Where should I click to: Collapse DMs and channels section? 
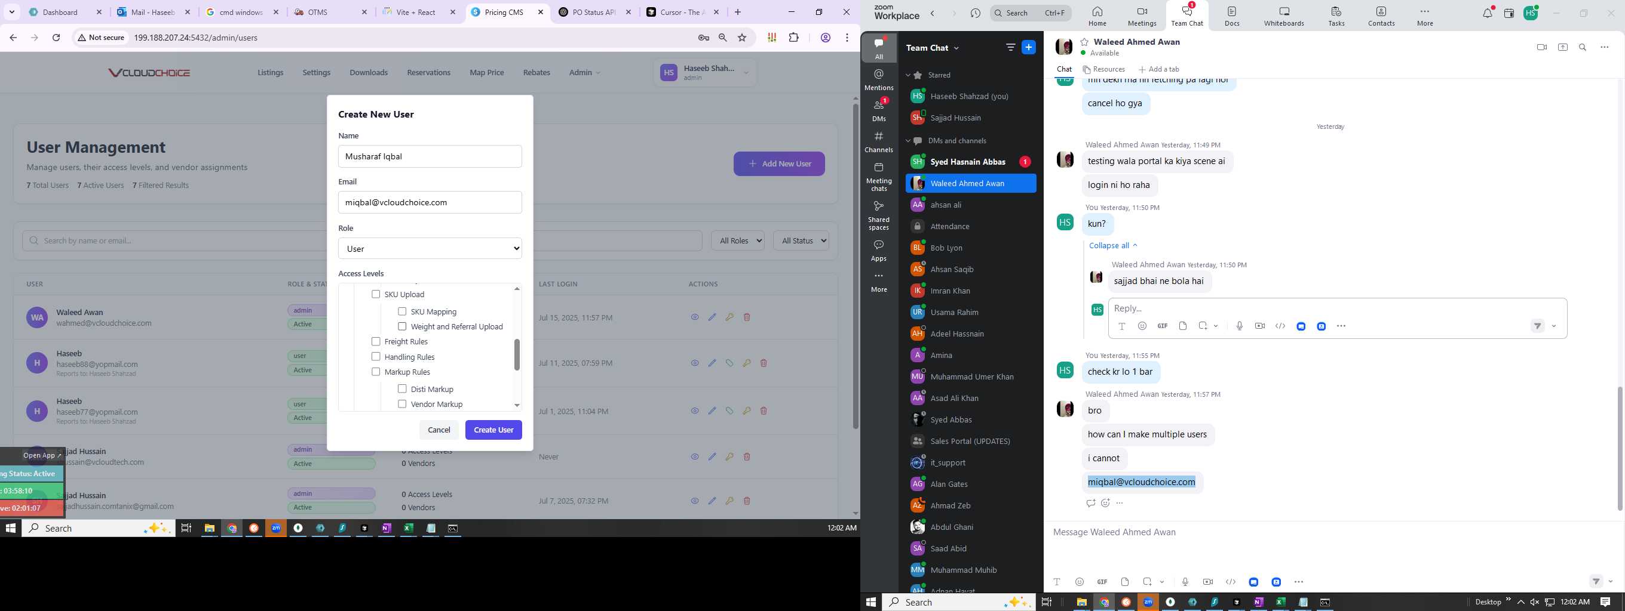coord(908,140)
